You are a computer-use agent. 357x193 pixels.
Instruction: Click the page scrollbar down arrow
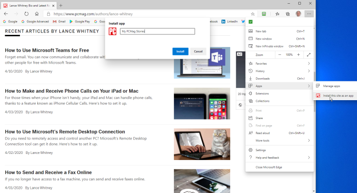click(x=314, y=191)
